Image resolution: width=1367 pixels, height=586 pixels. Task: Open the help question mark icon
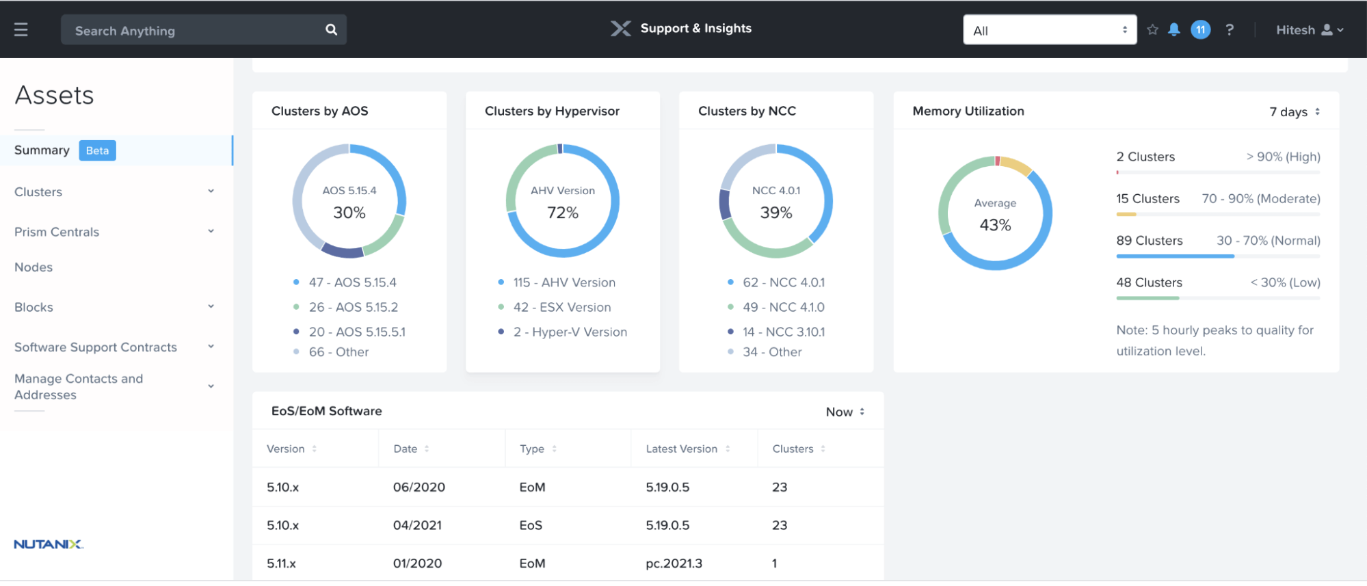[1230, 30]
